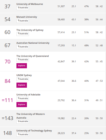This screenshot has height=140, width=106.
Task: Click Explore button for University of Adelaide
Action: pos(22,105)
